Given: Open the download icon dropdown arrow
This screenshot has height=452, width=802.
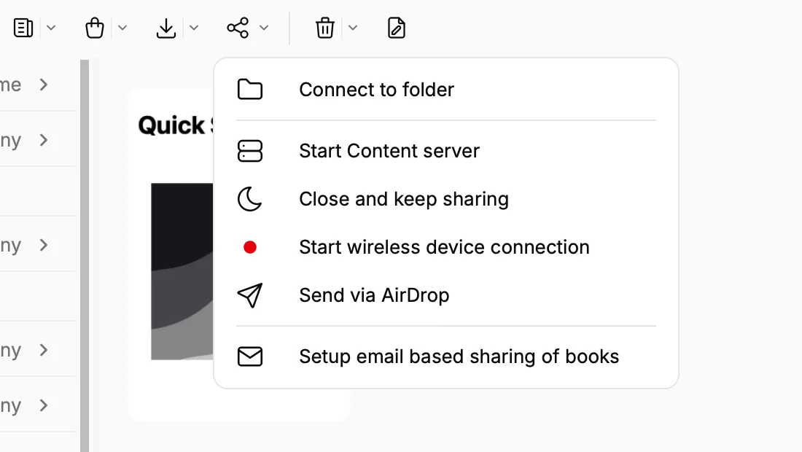Looking at the screenshot, I should 194,28.
